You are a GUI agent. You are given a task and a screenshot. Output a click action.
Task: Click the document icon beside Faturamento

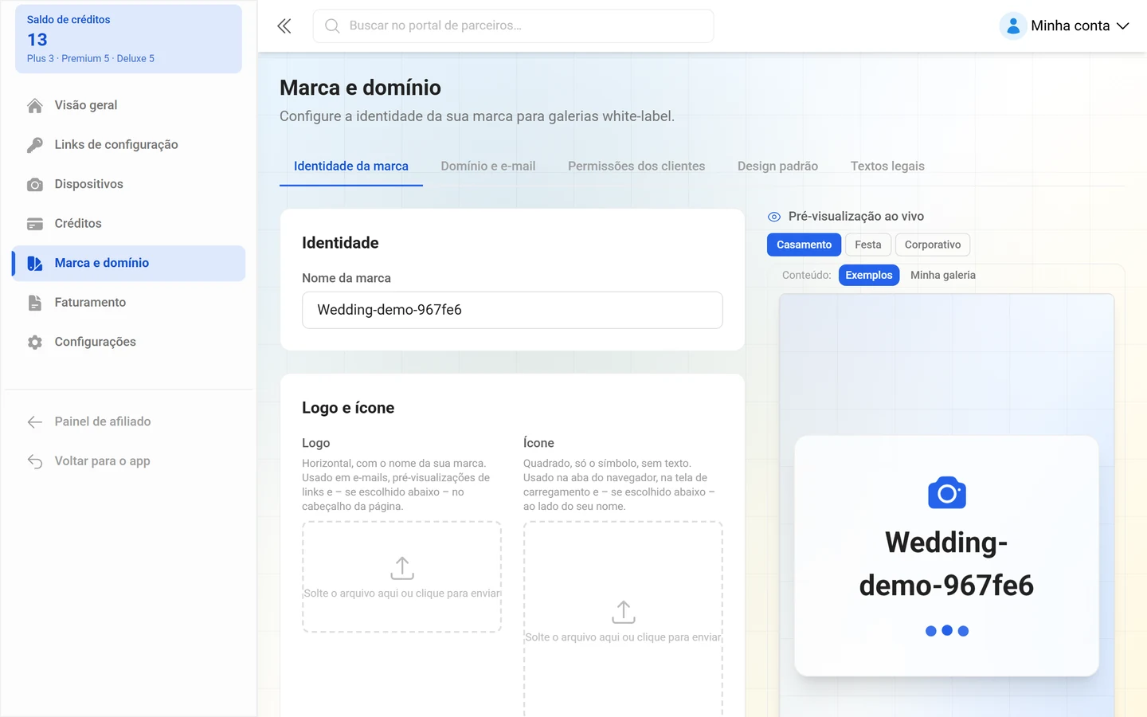point(35,303)
